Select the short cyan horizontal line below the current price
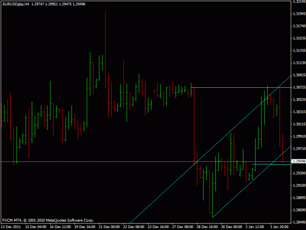Viewport: 306px width, 230px height. [x=271, y=164]
